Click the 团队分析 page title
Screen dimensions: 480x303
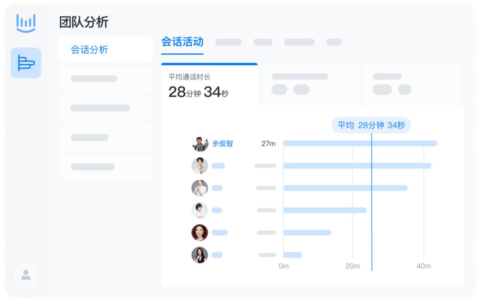84,22
